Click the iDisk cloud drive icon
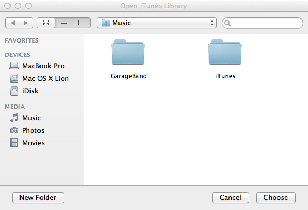The height and width of the screenshot is (210, 308). coord(14,91)
